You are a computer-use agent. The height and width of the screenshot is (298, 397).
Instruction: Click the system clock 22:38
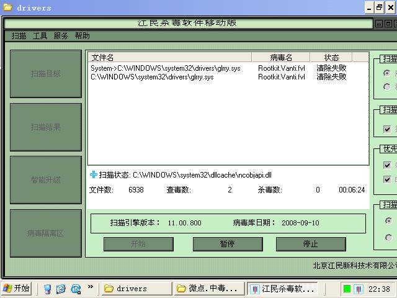tap(379, 289)
